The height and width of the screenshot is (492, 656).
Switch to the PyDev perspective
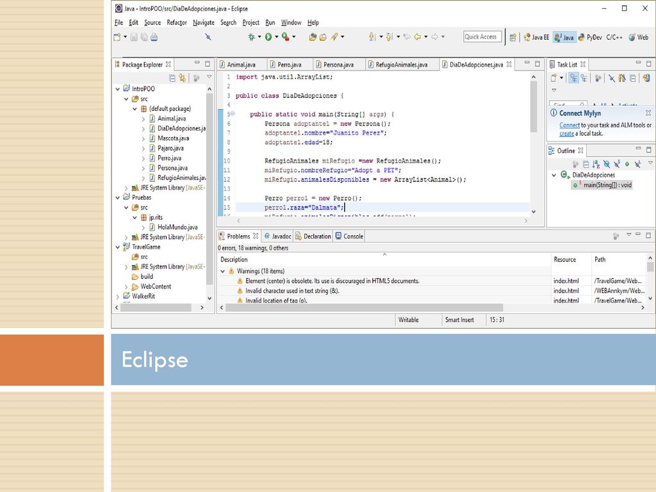pyautogui.click(x=589, y=37)
